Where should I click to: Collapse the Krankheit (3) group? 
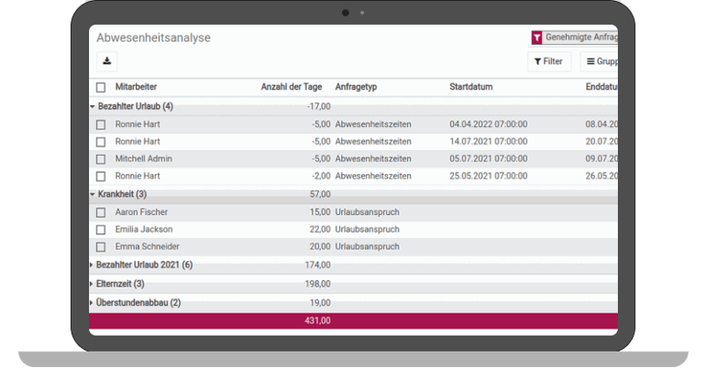click(93, 195)
